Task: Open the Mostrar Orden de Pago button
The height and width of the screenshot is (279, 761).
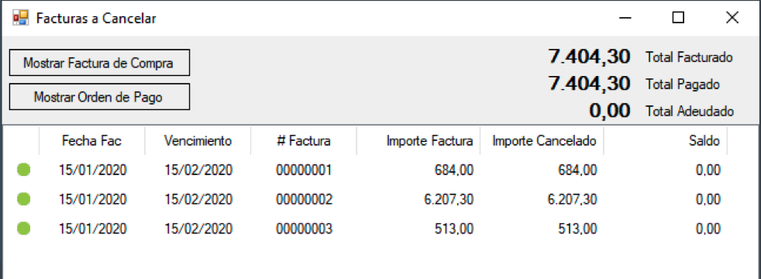Action: tap(99, 97)
